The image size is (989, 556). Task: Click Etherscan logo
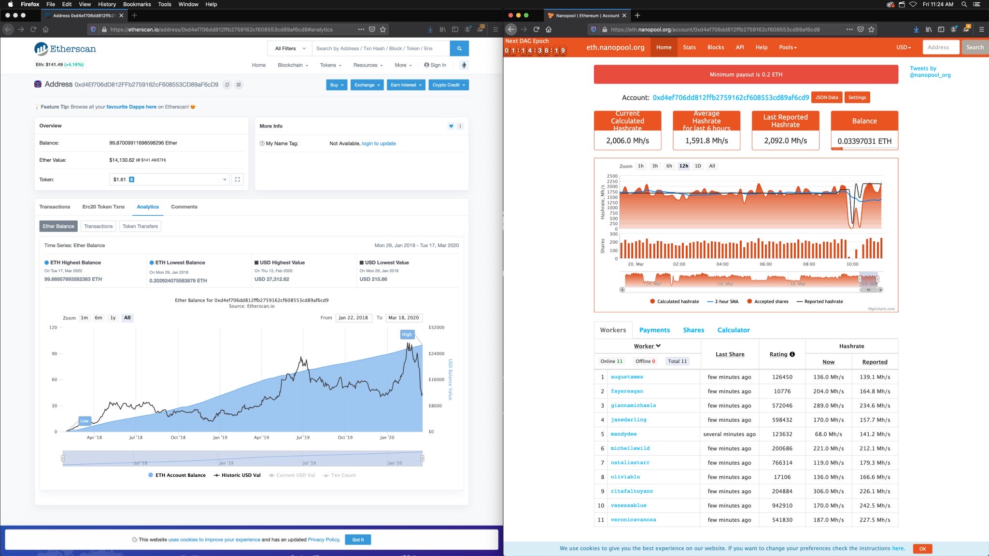point(65,49)
